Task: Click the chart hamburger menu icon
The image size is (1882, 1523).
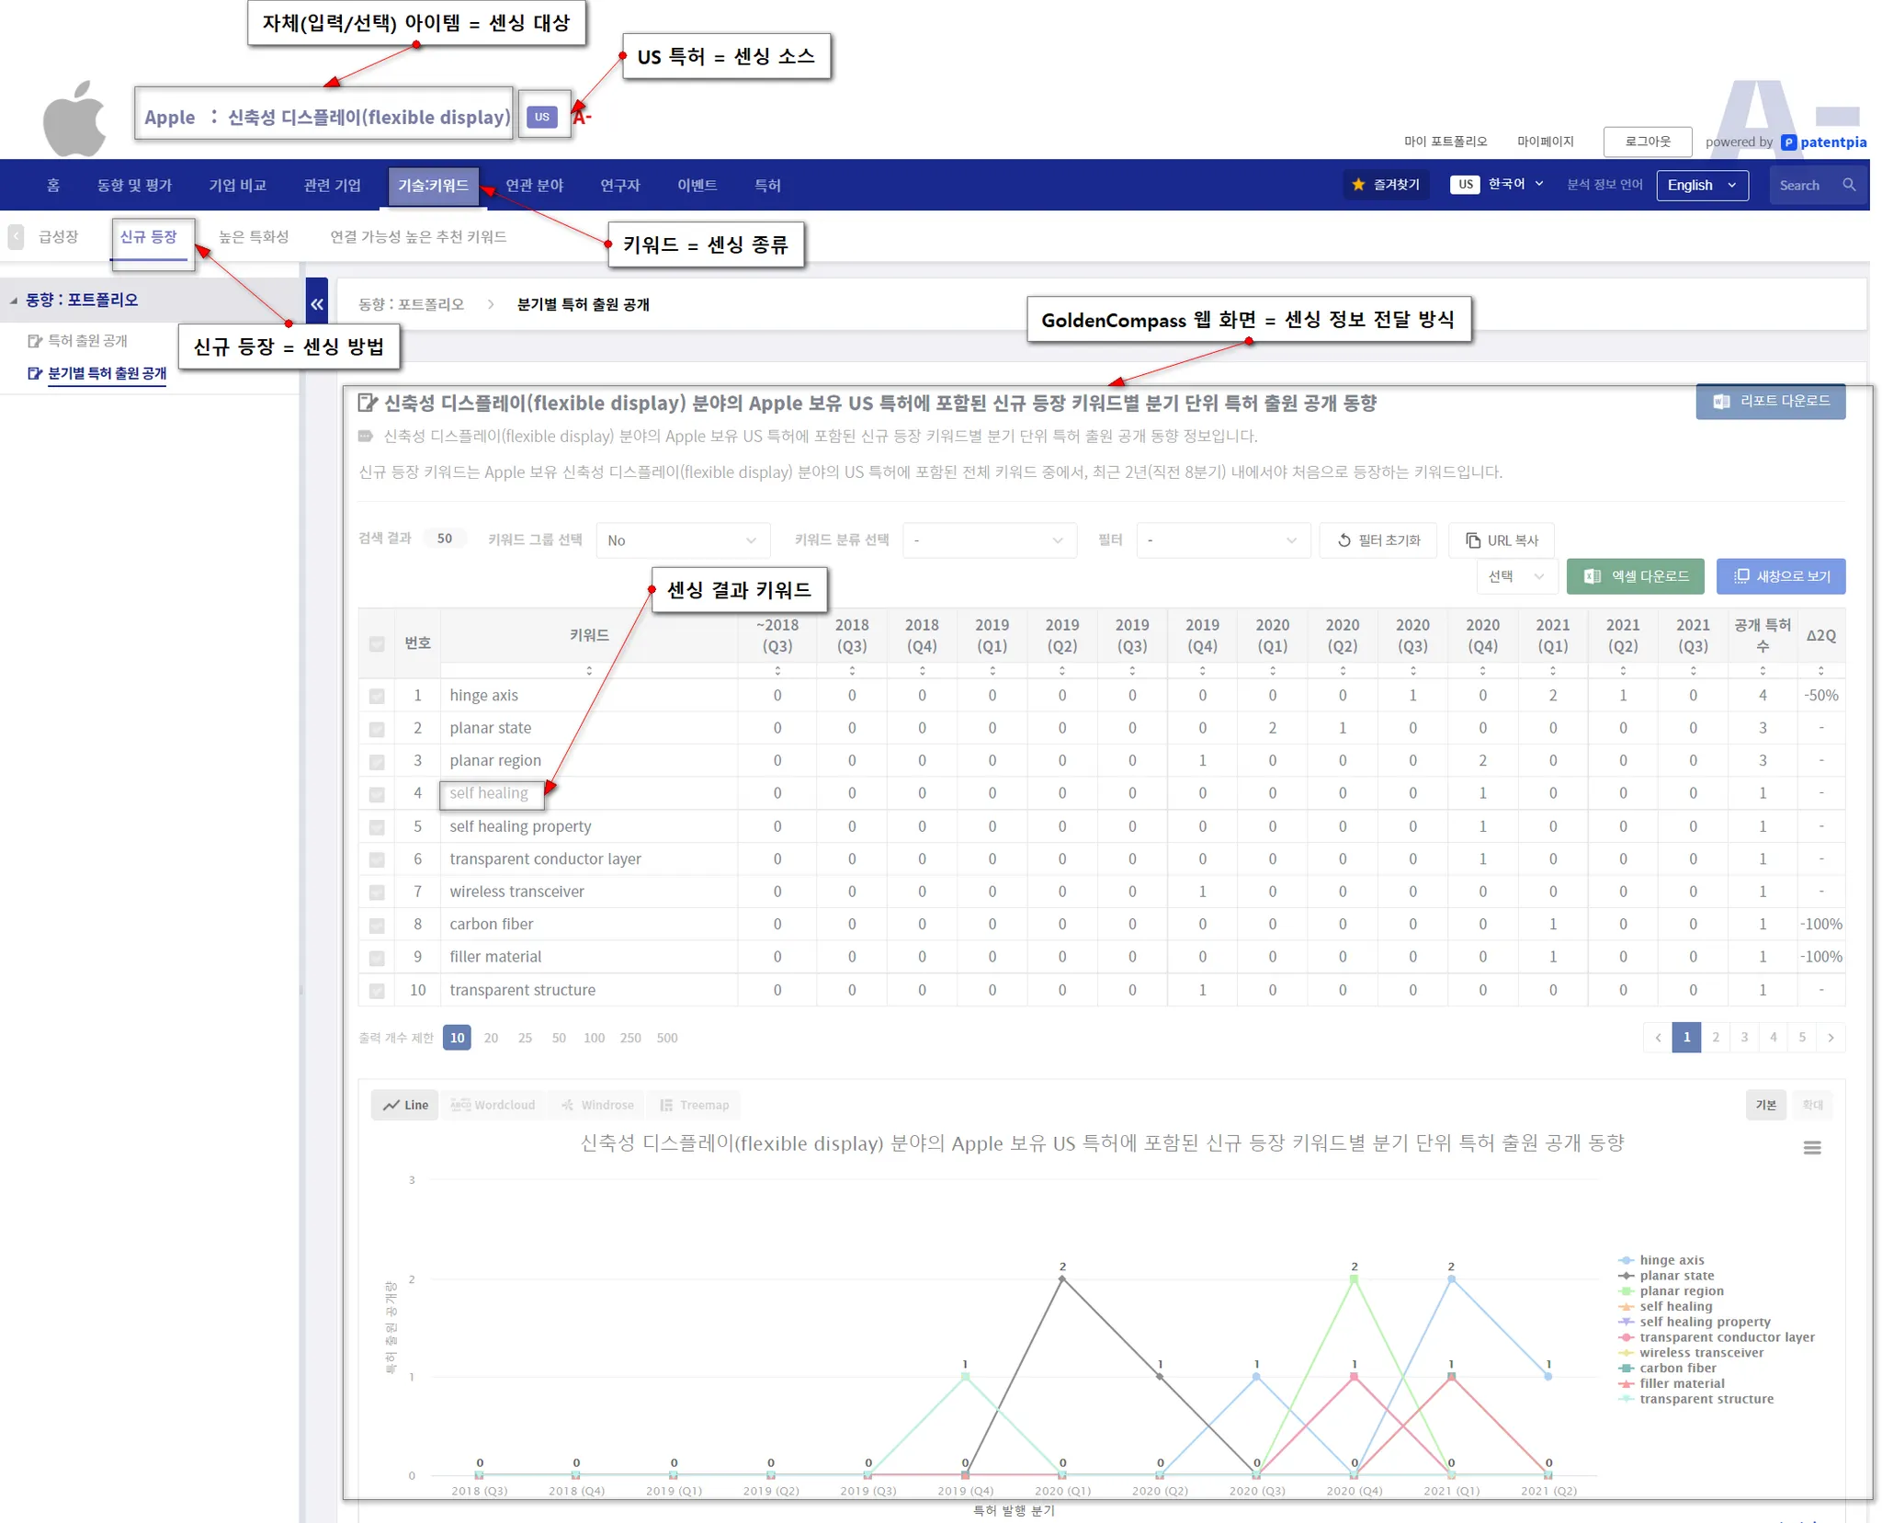Action: tap(1811, 1147)
